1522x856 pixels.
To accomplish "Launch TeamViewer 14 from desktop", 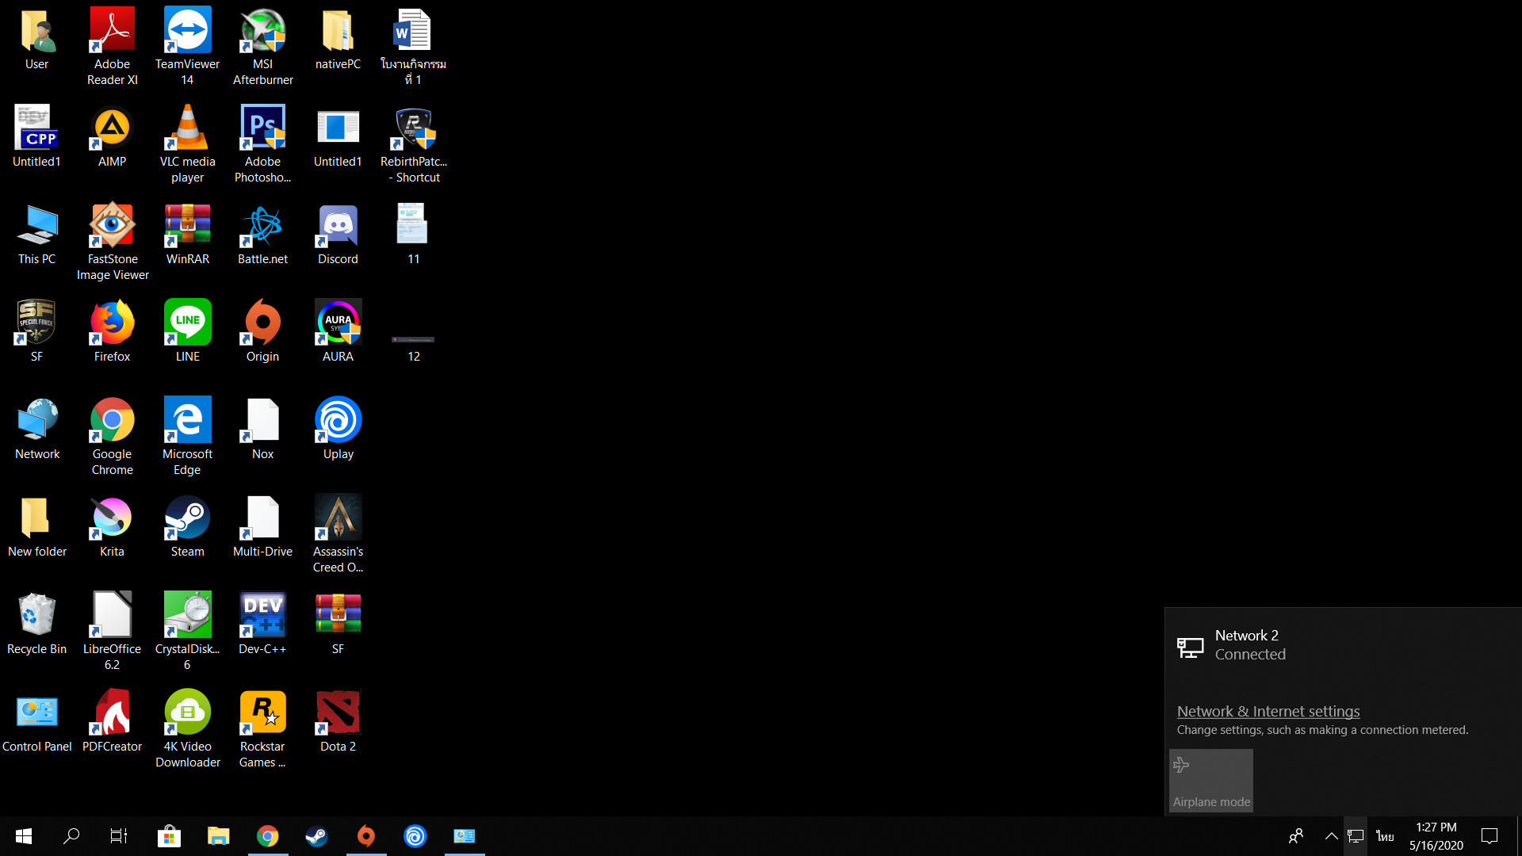I will [187, 46].
